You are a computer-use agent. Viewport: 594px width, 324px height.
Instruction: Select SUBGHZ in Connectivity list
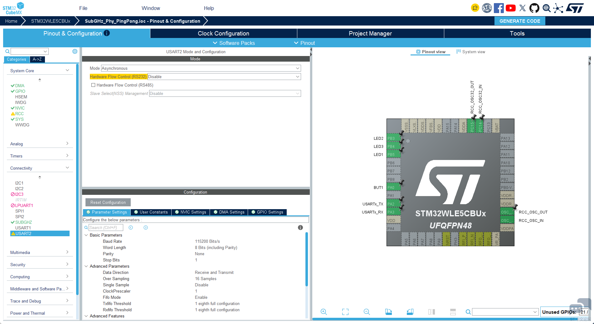pyautogui.click(x=24, y=222)
